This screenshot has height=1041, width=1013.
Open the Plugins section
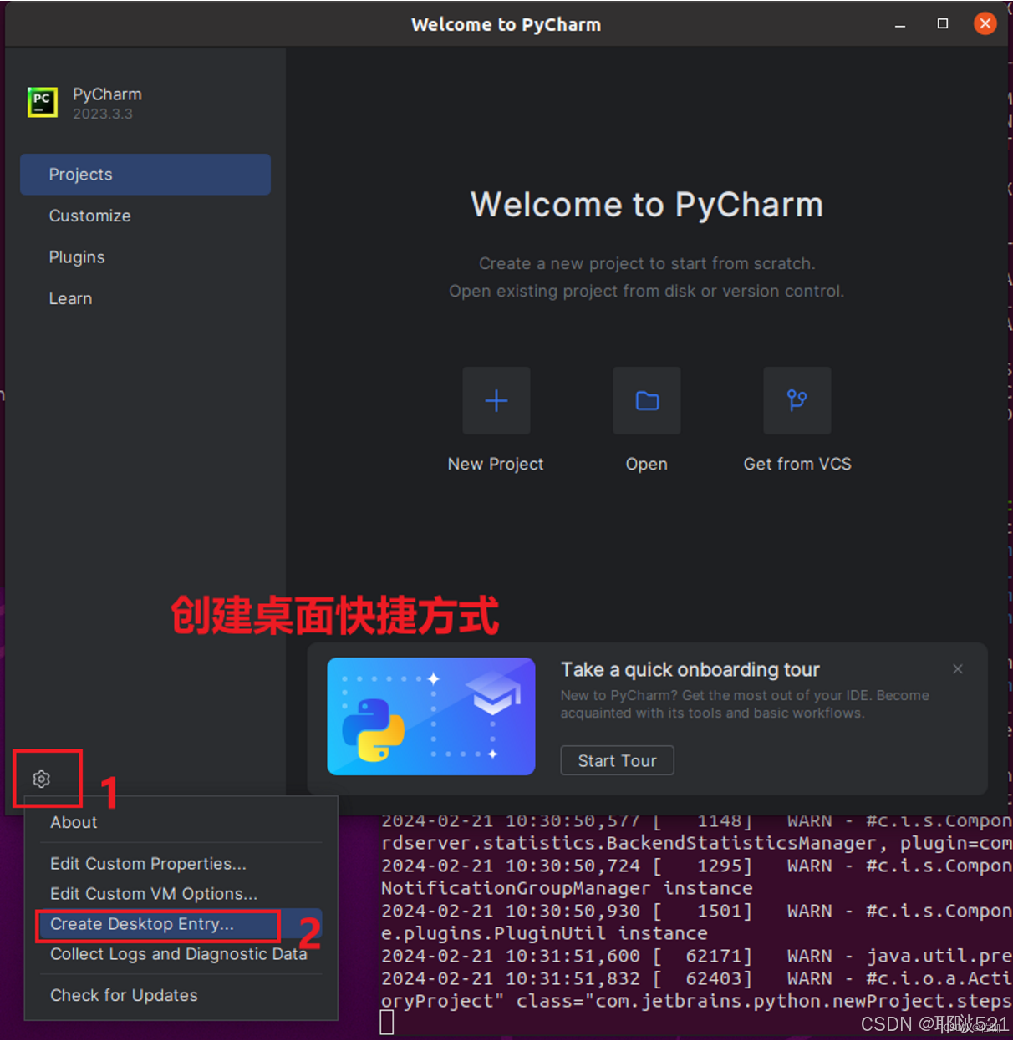click(x=77, y=256)
